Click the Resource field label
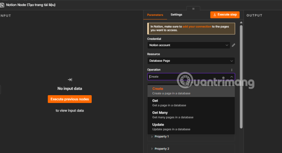The width and height of the screenshot is (282, 153). [x=153, y=54]
